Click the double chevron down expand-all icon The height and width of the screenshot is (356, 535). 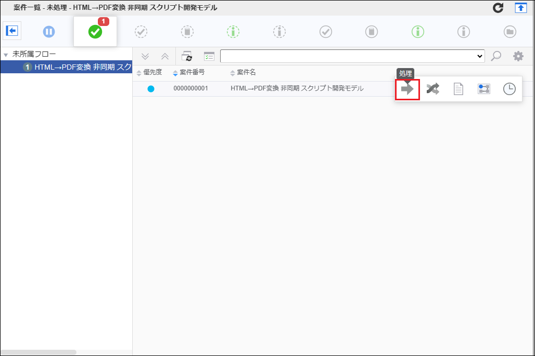coord(145,56)
